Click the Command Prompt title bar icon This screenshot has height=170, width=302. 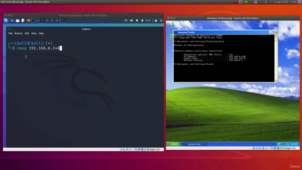[176, 33]
